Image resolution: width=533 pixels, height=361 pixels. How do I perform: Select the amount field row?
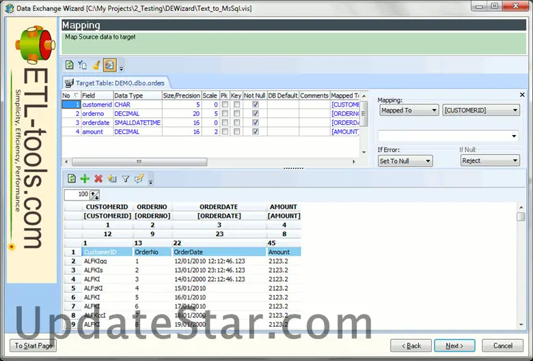(x=210, y=132)
